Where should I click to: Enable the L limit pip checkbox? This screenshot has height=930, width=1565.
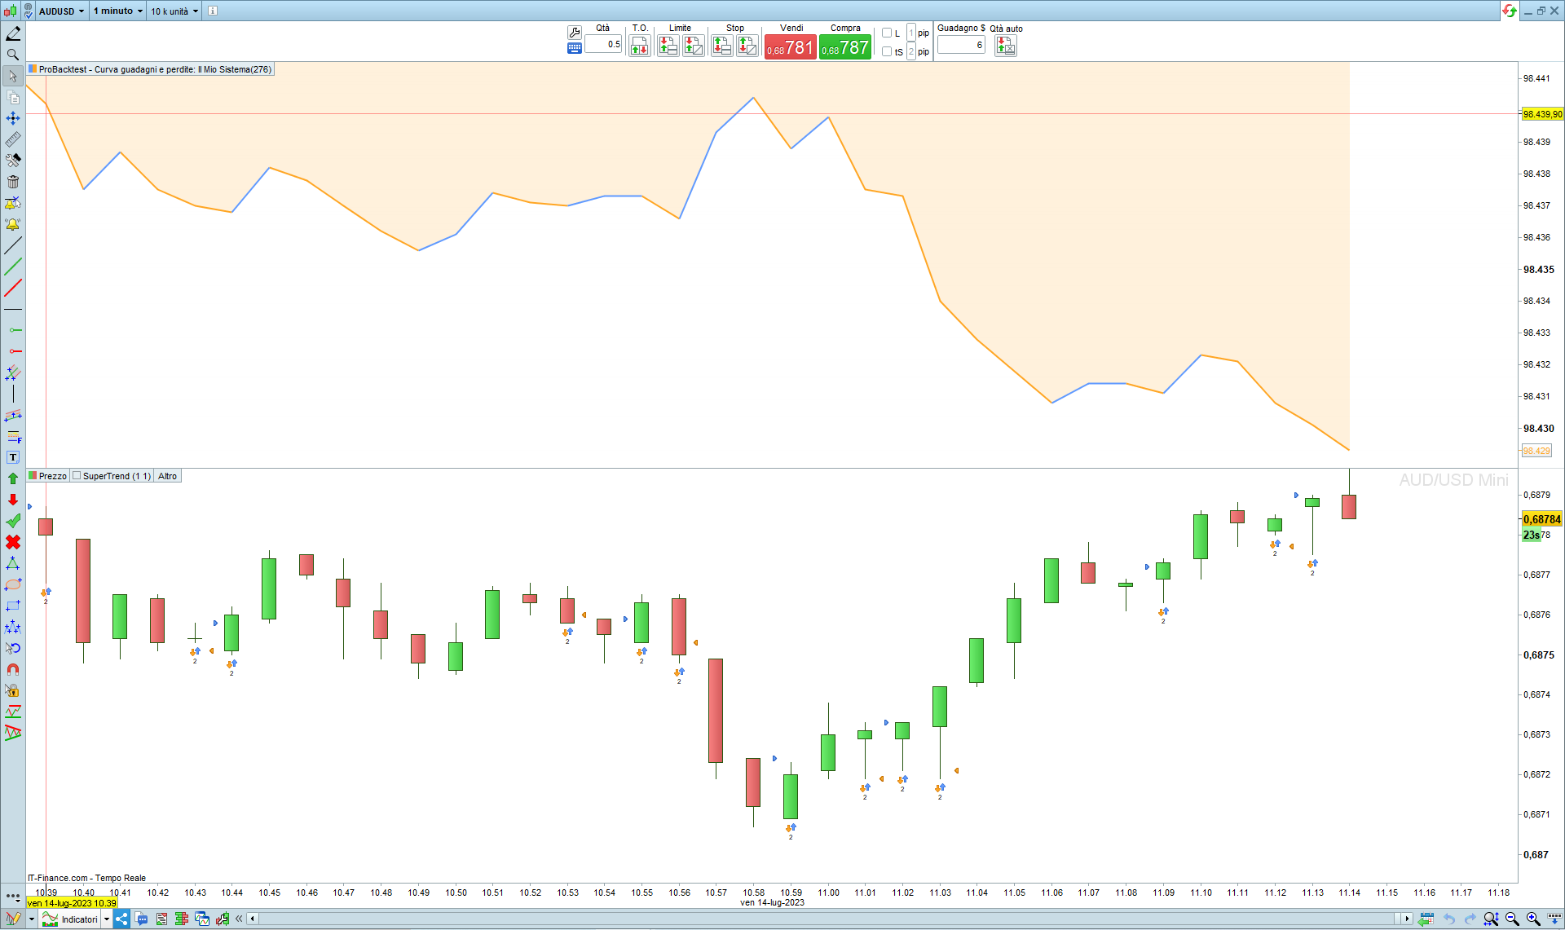coord(887,33)
